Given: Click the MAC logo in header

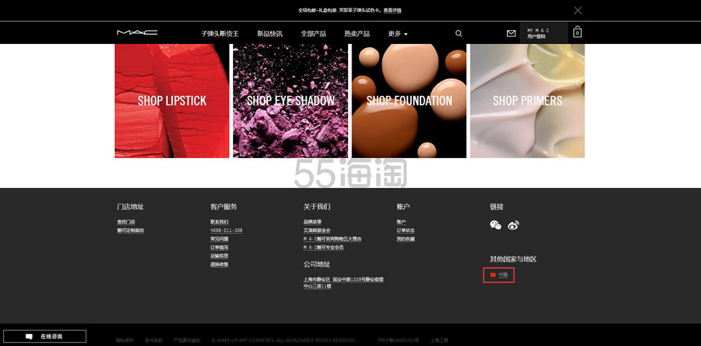Looking at the screenshot, I should (137, 33).
